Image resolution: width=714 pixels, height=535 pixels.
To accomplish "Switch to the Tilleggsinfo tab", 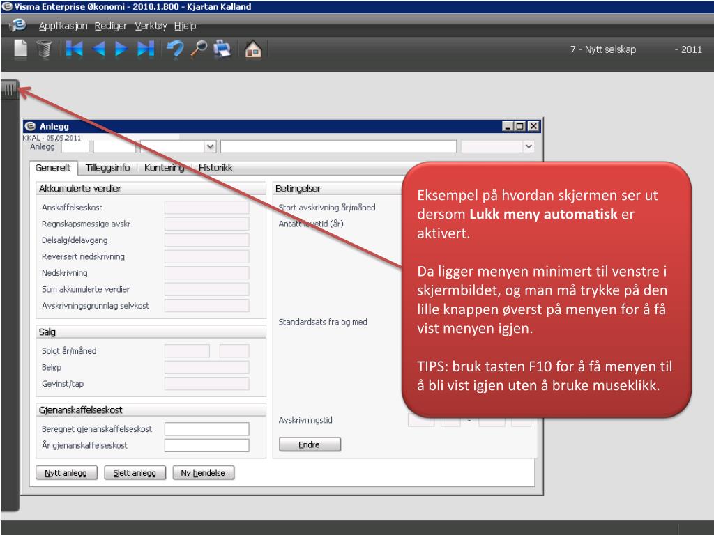I will click(107, 167).
